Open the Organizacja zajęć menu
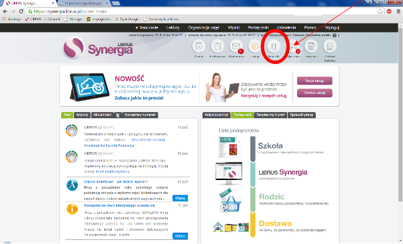This screenshot has height=244, width=403. [204, 27]
